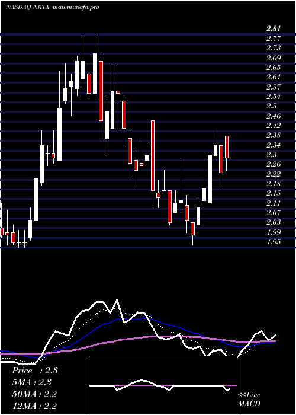Click the 2.69 price axis label
This screenshot has height=415, width=296.
[x=274, y=58]
